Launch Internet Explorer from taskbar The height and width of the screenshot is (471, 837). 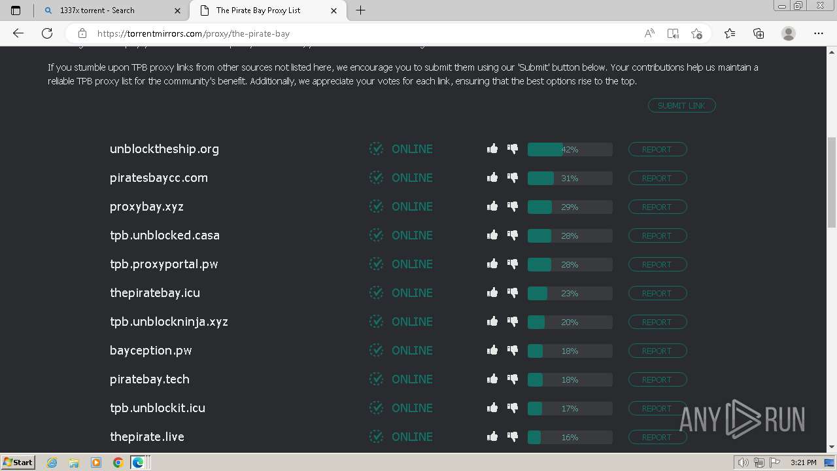pos(52,462)
